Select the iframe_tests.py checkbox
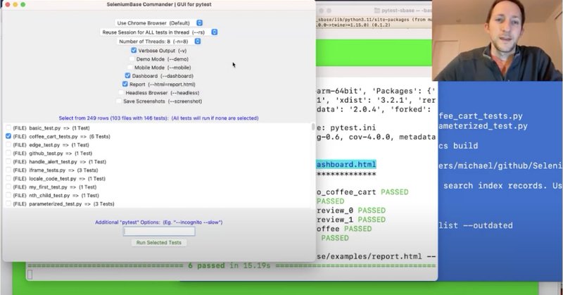Viewport: 563px width, 295px height. coord(8,170)
